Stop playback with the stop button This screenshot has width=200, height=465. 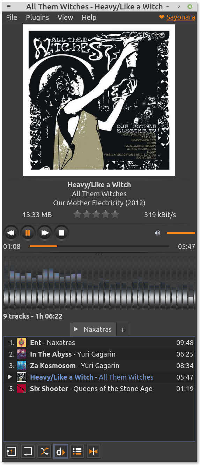[x=61, y=233]
